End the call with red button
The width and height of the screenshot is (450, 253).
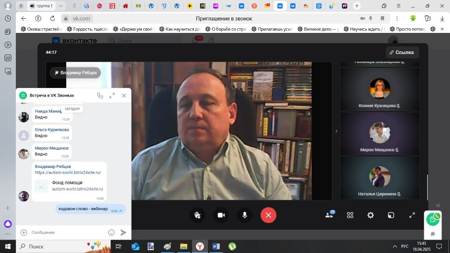point(268,215)
